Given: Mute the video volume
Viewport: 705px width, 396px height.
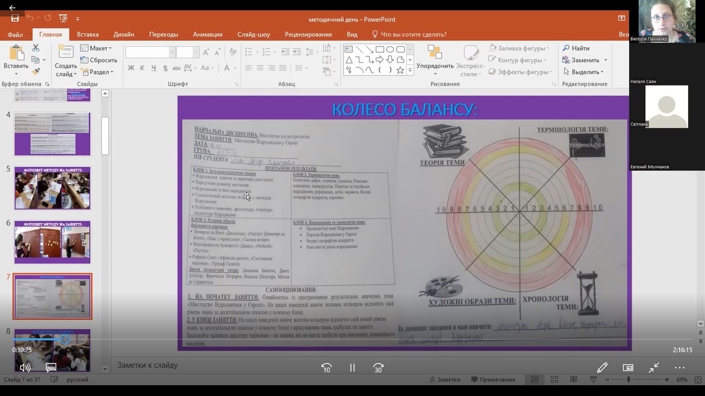Looking at the screenshot, I should (25, 368).
